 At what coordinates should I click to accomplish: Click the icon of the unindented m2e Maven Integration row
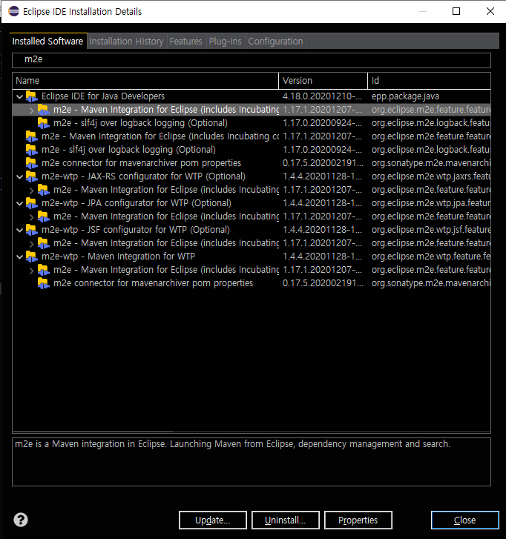click(31, 136)
